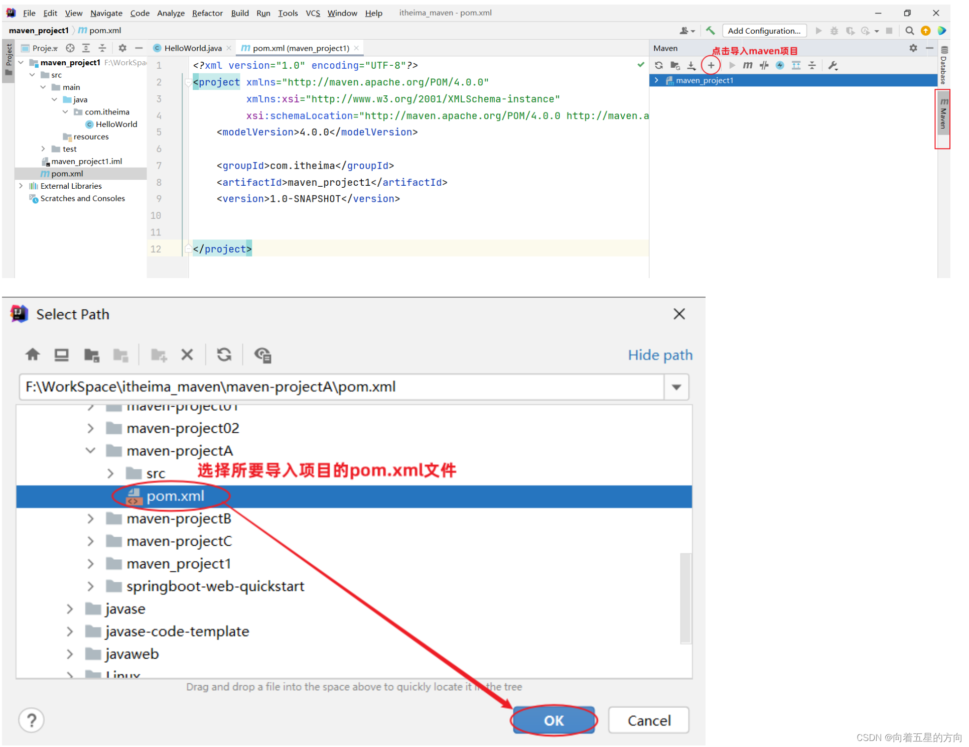The height and width of the screenshot is (747, 969).
Task: Open help question mark button
Action: (x=32, y=721)
